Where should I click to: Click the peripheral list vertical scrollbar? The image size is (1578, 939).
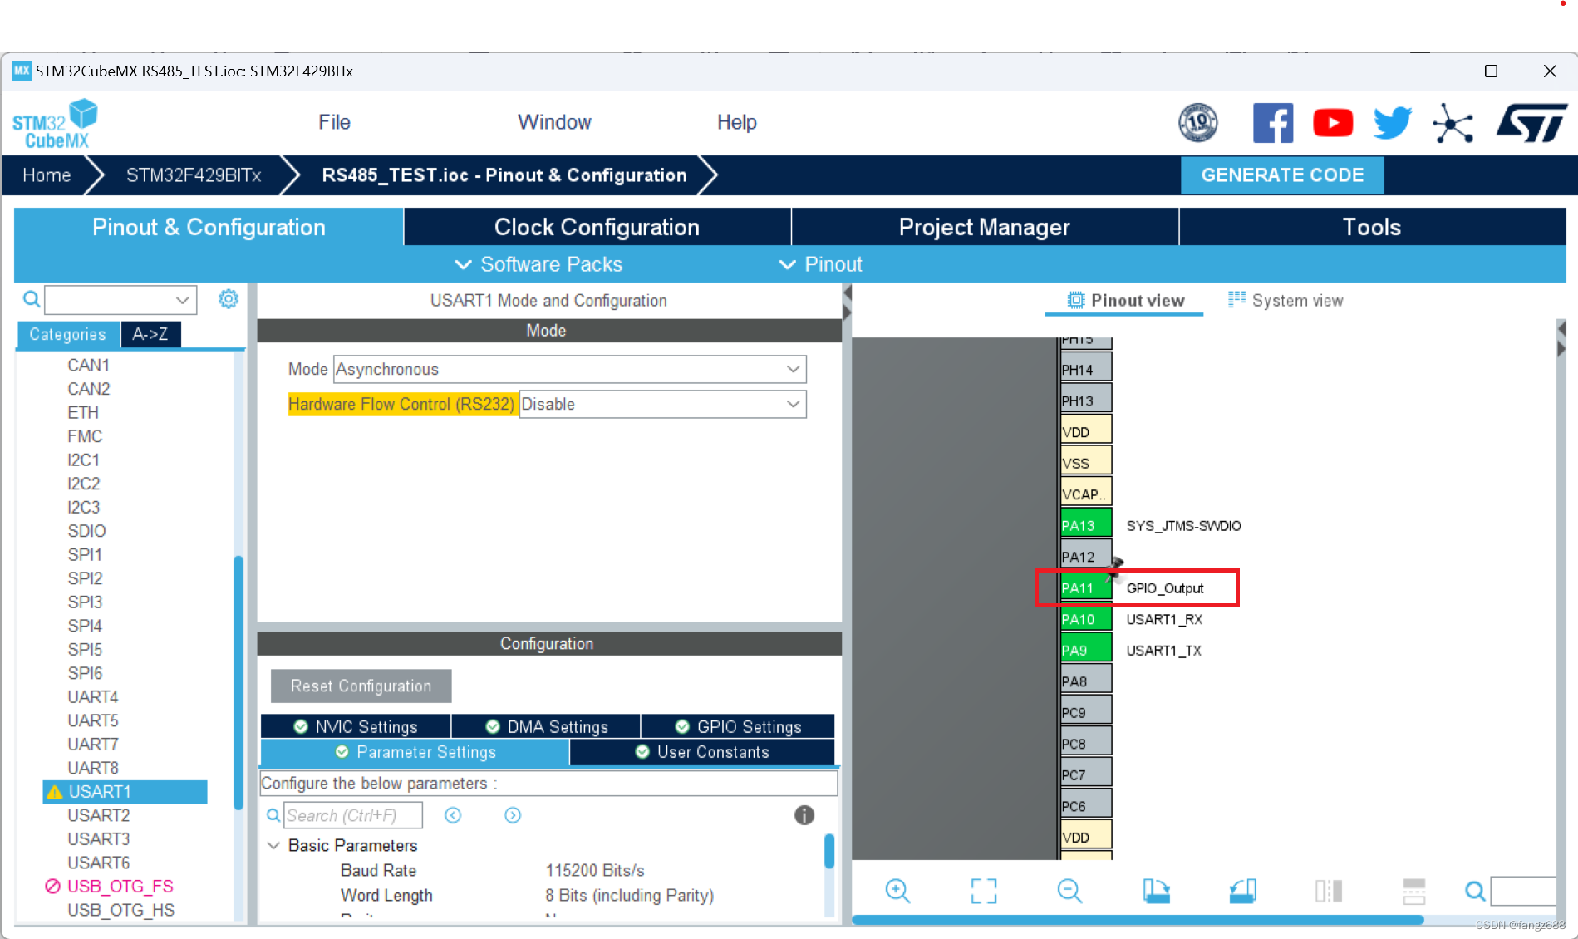coord(238,681)
